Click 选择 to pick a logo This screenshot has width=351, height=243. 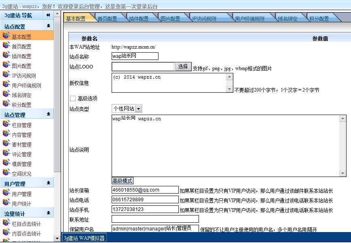(183, 67)
